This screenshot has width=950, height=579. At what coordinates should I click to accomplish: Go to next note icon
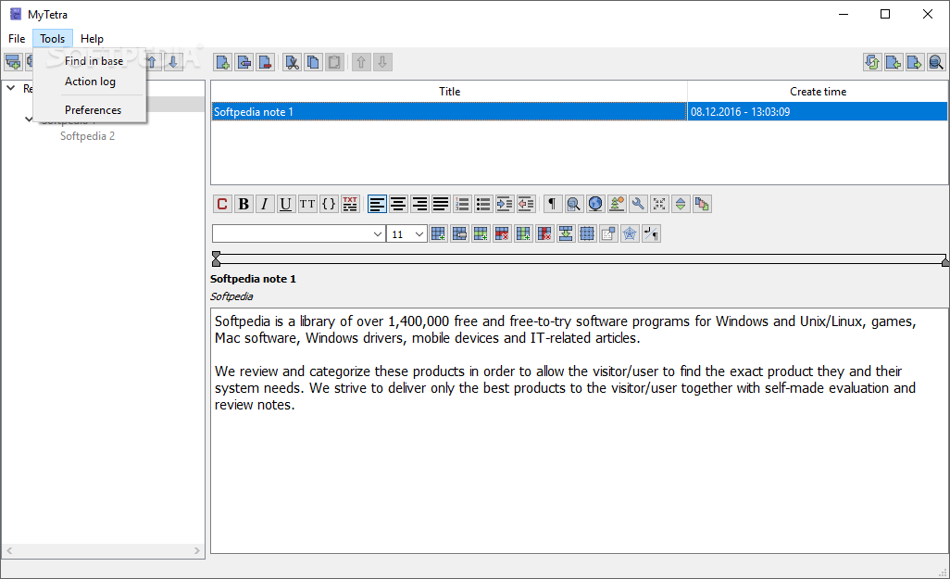click(915, 62)
